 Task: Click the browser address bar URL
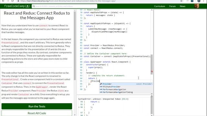[x=68, y=1]
